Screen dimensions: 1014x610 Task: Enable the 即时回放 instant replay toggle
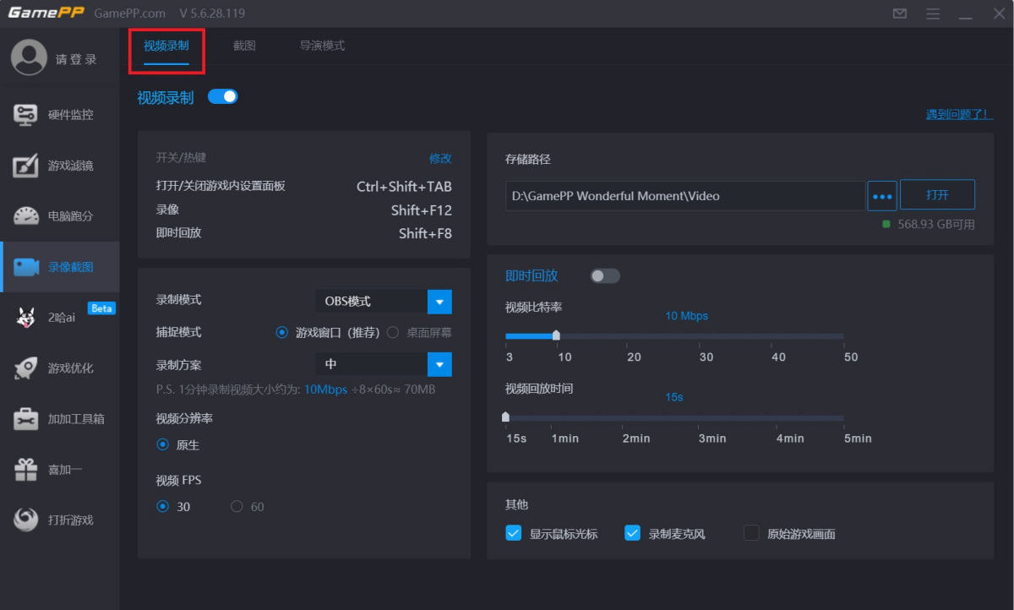pos(605,275)
